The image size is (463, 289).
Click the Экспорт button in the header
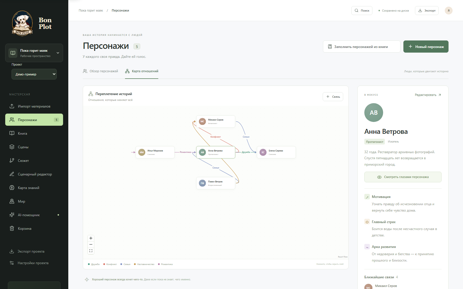[x=427, y=10]
